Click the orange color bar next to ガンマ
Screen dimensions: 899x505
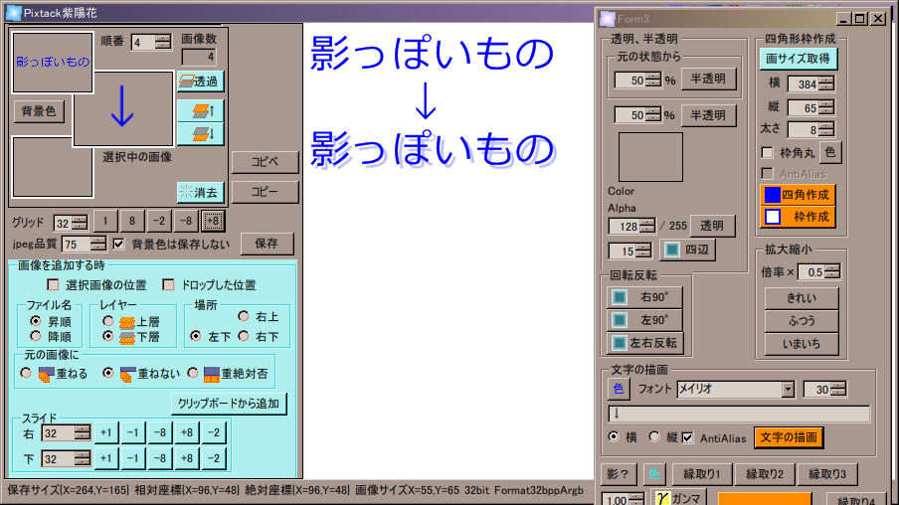point(765,498)
